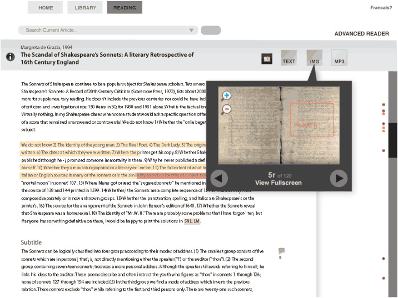
Task: Switch to TEXT view
Action: (x=289, y=58)
